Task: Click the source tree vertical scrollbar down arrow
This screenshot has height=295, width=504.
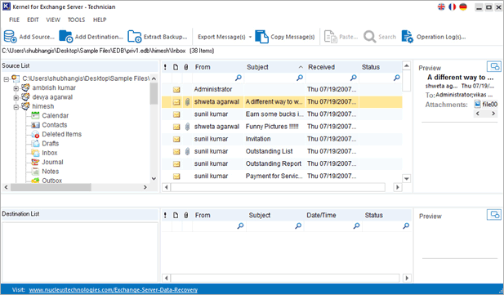Action: point(154,178)
